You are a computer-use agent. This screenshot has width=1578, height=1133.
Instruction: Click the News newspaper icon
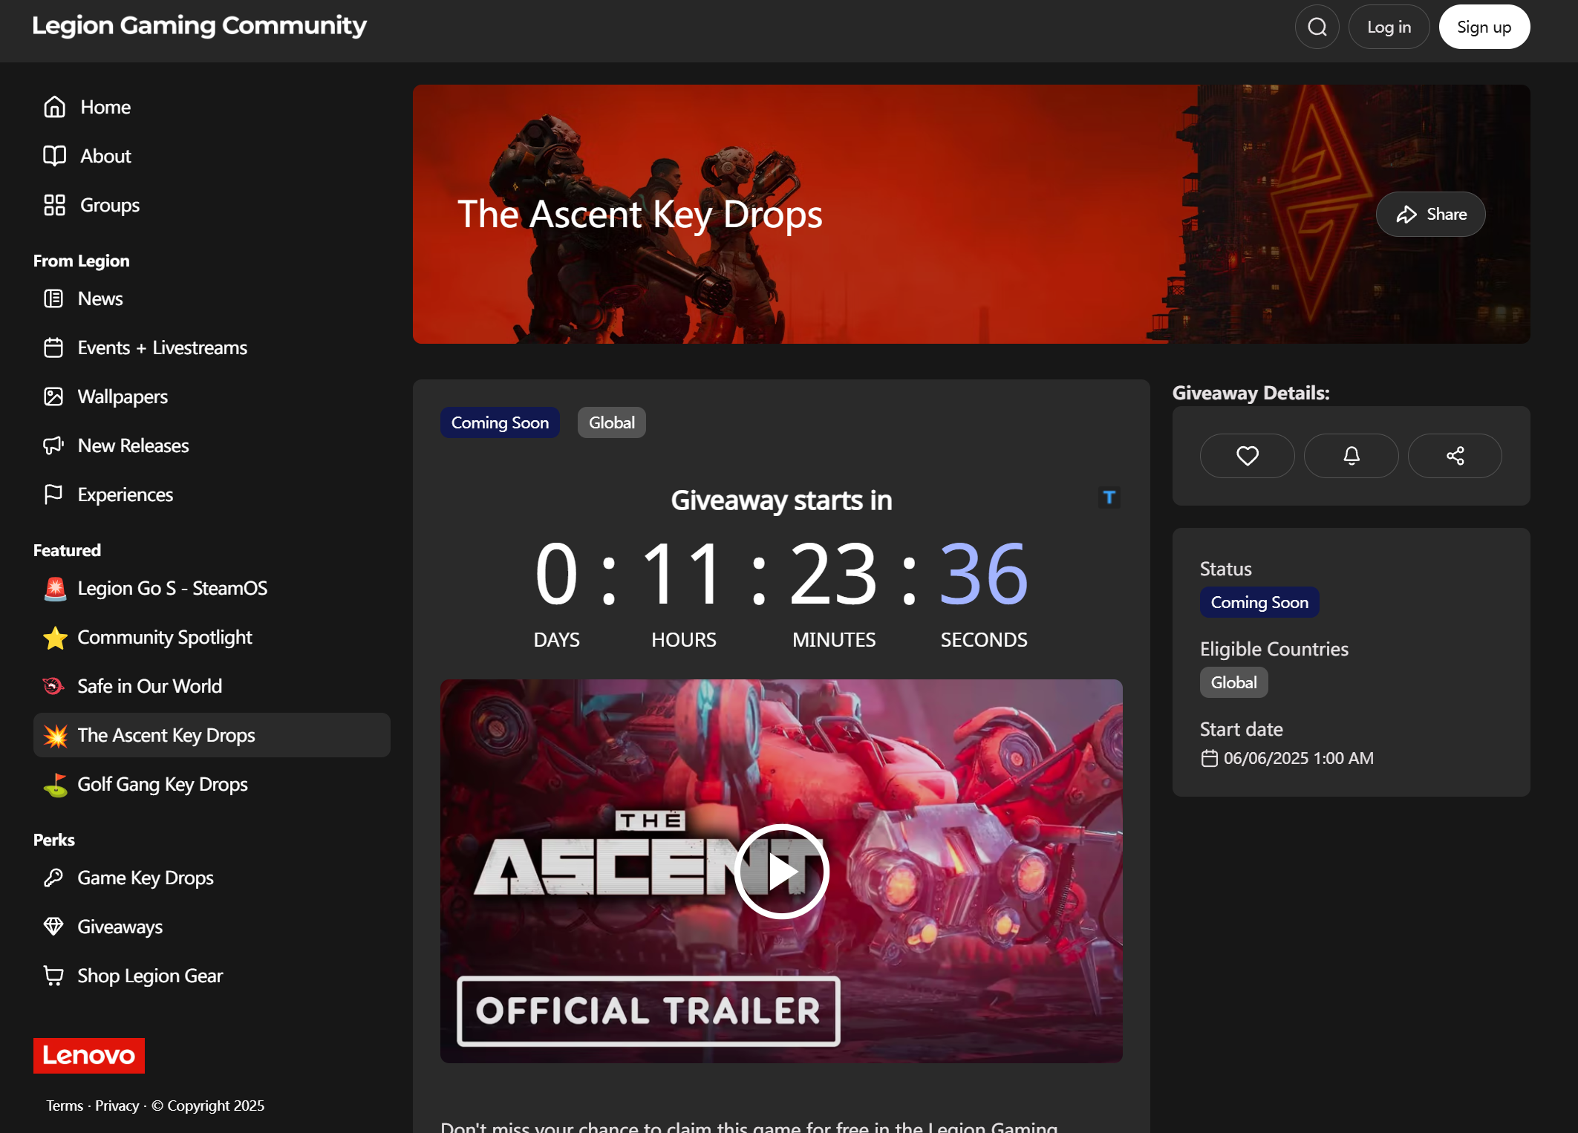[x=53, y=298]
